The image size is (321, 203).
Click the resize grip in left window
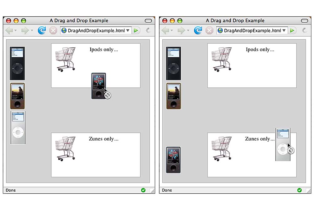152,191
